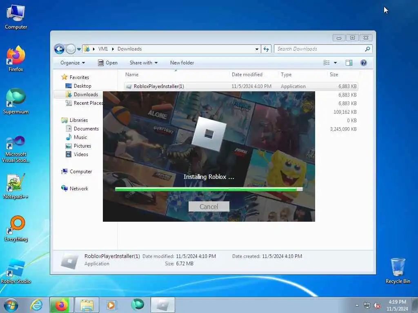The width and height of the screenshot is (418, 313).
Task: Click the muted volume tray icon
Action: [377, 306]
